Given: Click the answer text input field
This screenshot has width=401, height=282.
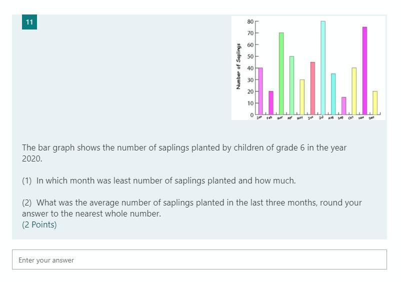Looking at the screenshot, I should (199, 260).
